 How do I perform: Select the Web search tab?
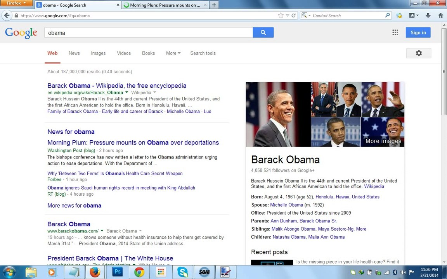tap(52, 53)
